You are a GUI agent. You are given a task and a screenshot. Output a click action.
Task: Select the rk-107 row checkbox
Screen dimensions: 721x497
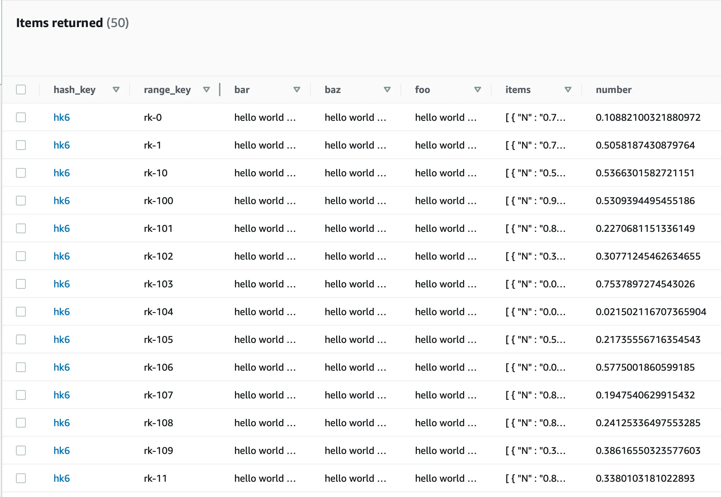[21, 395]
